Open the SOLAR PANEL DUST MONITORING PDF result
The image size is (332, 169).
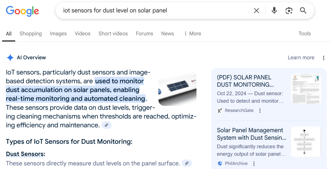(245, 81)
